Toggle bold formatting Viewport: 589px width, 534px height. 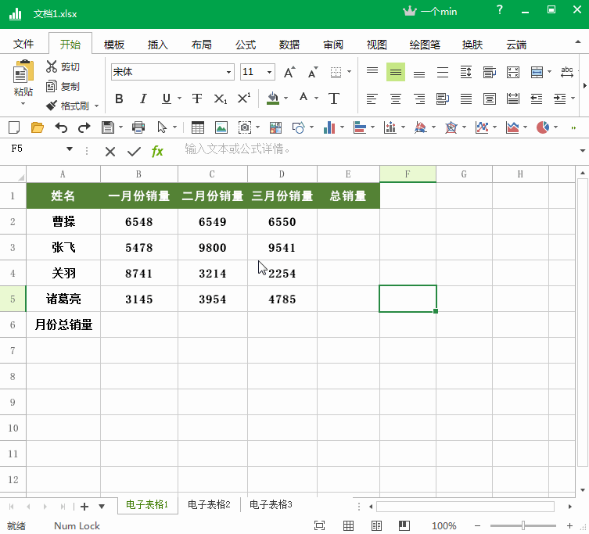[119, 99]
